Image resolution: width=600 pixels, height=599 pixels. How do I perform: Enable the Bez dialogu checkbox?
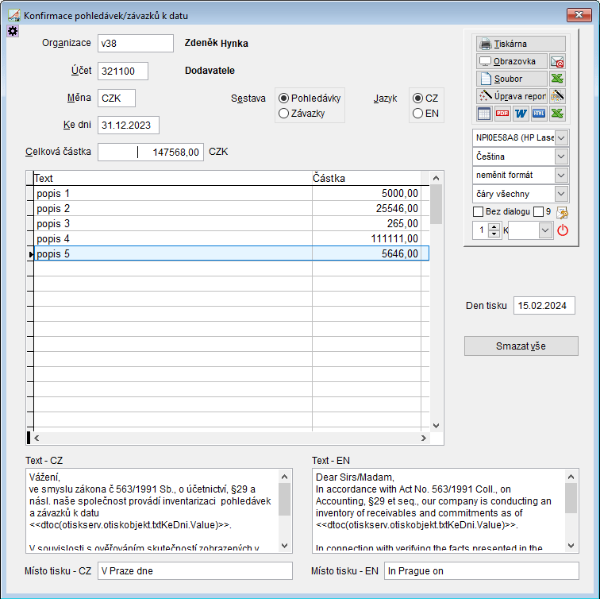click(x=478, y=211)
